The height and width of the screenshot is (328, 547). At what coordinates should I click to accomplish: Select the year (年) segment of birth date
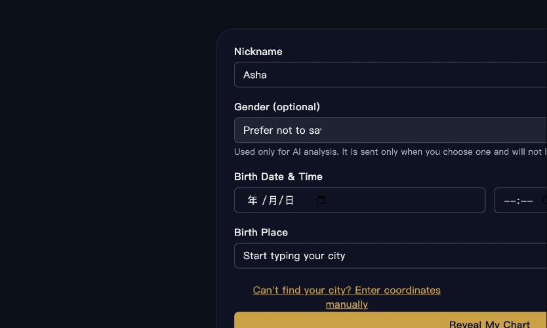click(x=253, y=200)
